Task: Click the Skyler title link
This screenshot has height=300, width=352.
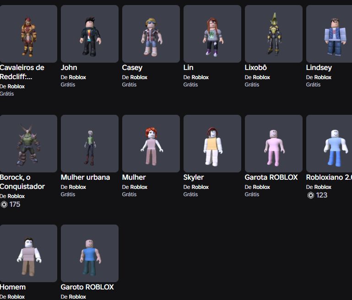Action: [194, 177]
